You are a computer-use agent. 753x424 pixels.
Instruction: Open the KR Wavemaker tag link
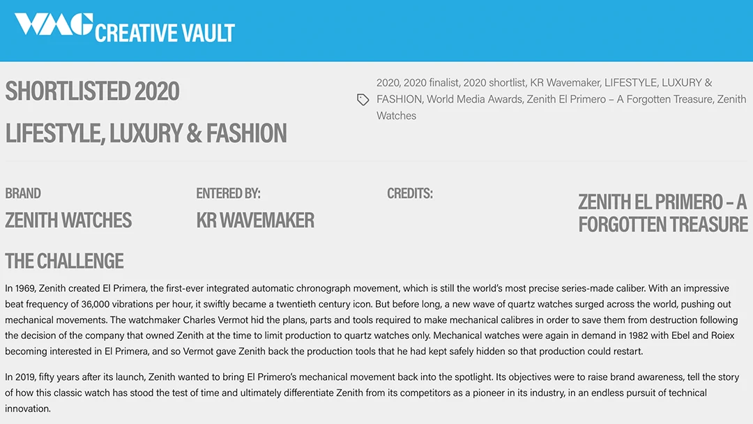pos(564,82)
